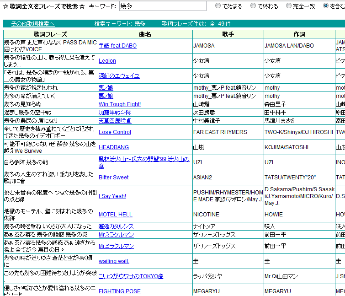Open the 'wailing wall.' song link

(x=114, y=261)
